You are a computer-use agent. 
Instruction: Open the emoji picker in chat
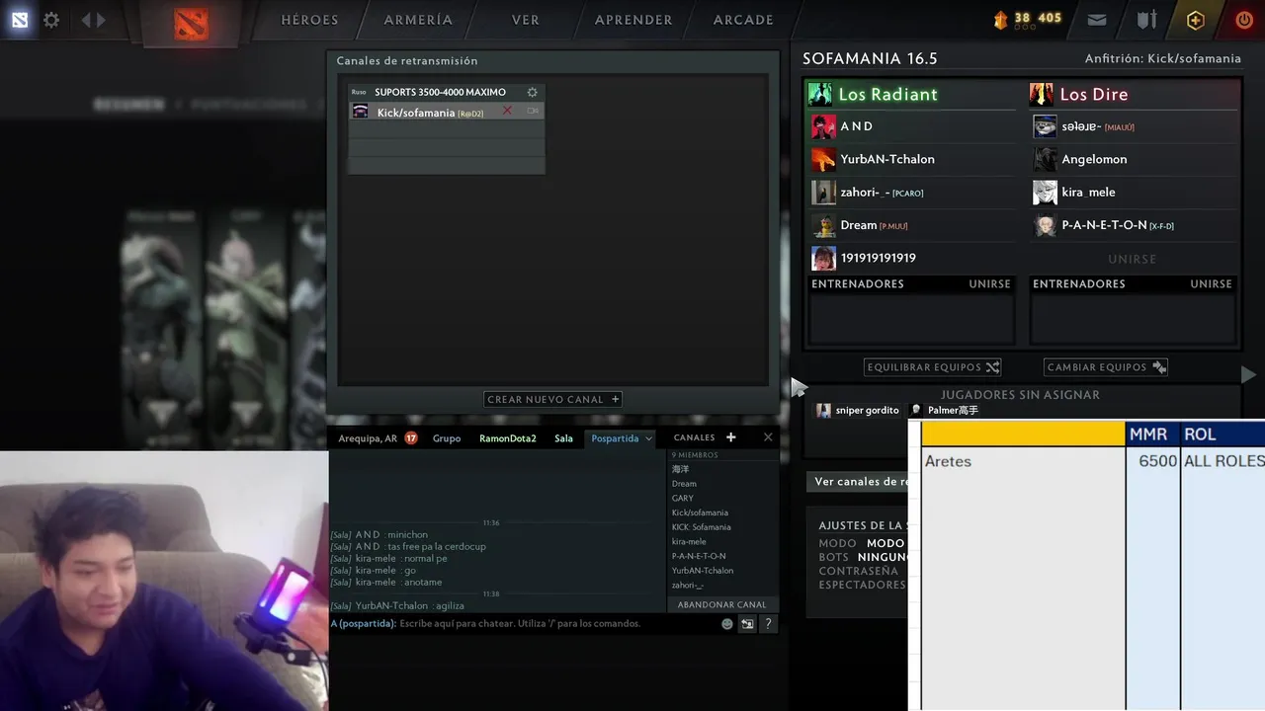[x=727, y=624]
